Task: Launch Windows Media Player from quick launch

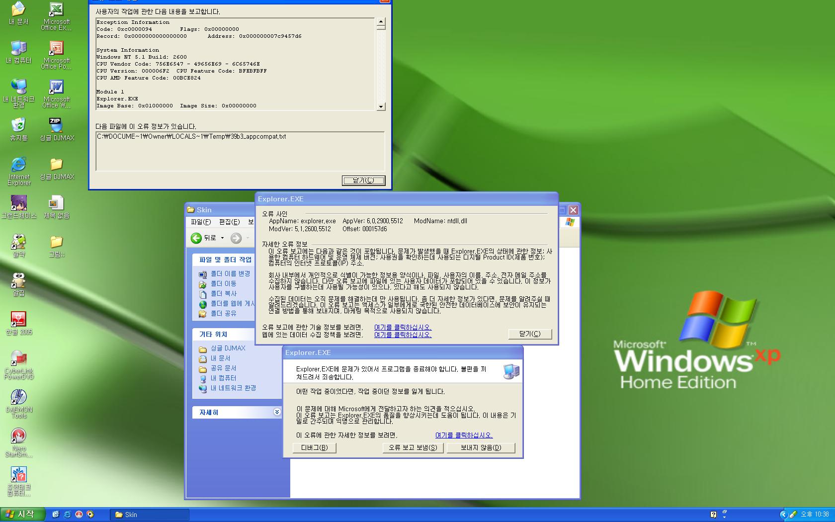Action: click(x=90, y=515)
